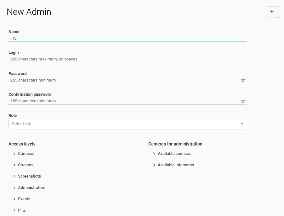This screenshot has width=284, height=216.
Task: Expand the PTZ access level
Action: (14, 210)
